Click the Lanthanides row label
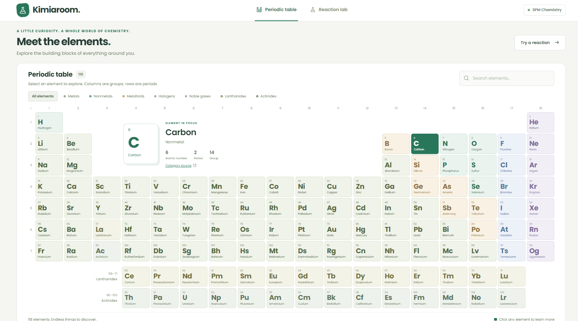 coord(107,279)
